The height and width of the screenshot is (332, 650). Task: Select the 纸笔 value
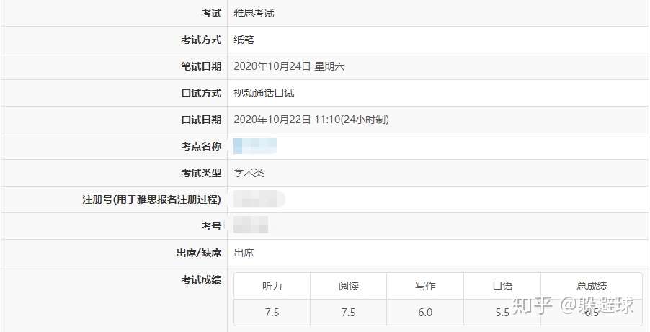244,40
